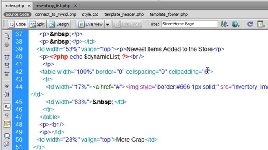
Task: Click the Title field containing Store Home Page
Action: [189, 24]
